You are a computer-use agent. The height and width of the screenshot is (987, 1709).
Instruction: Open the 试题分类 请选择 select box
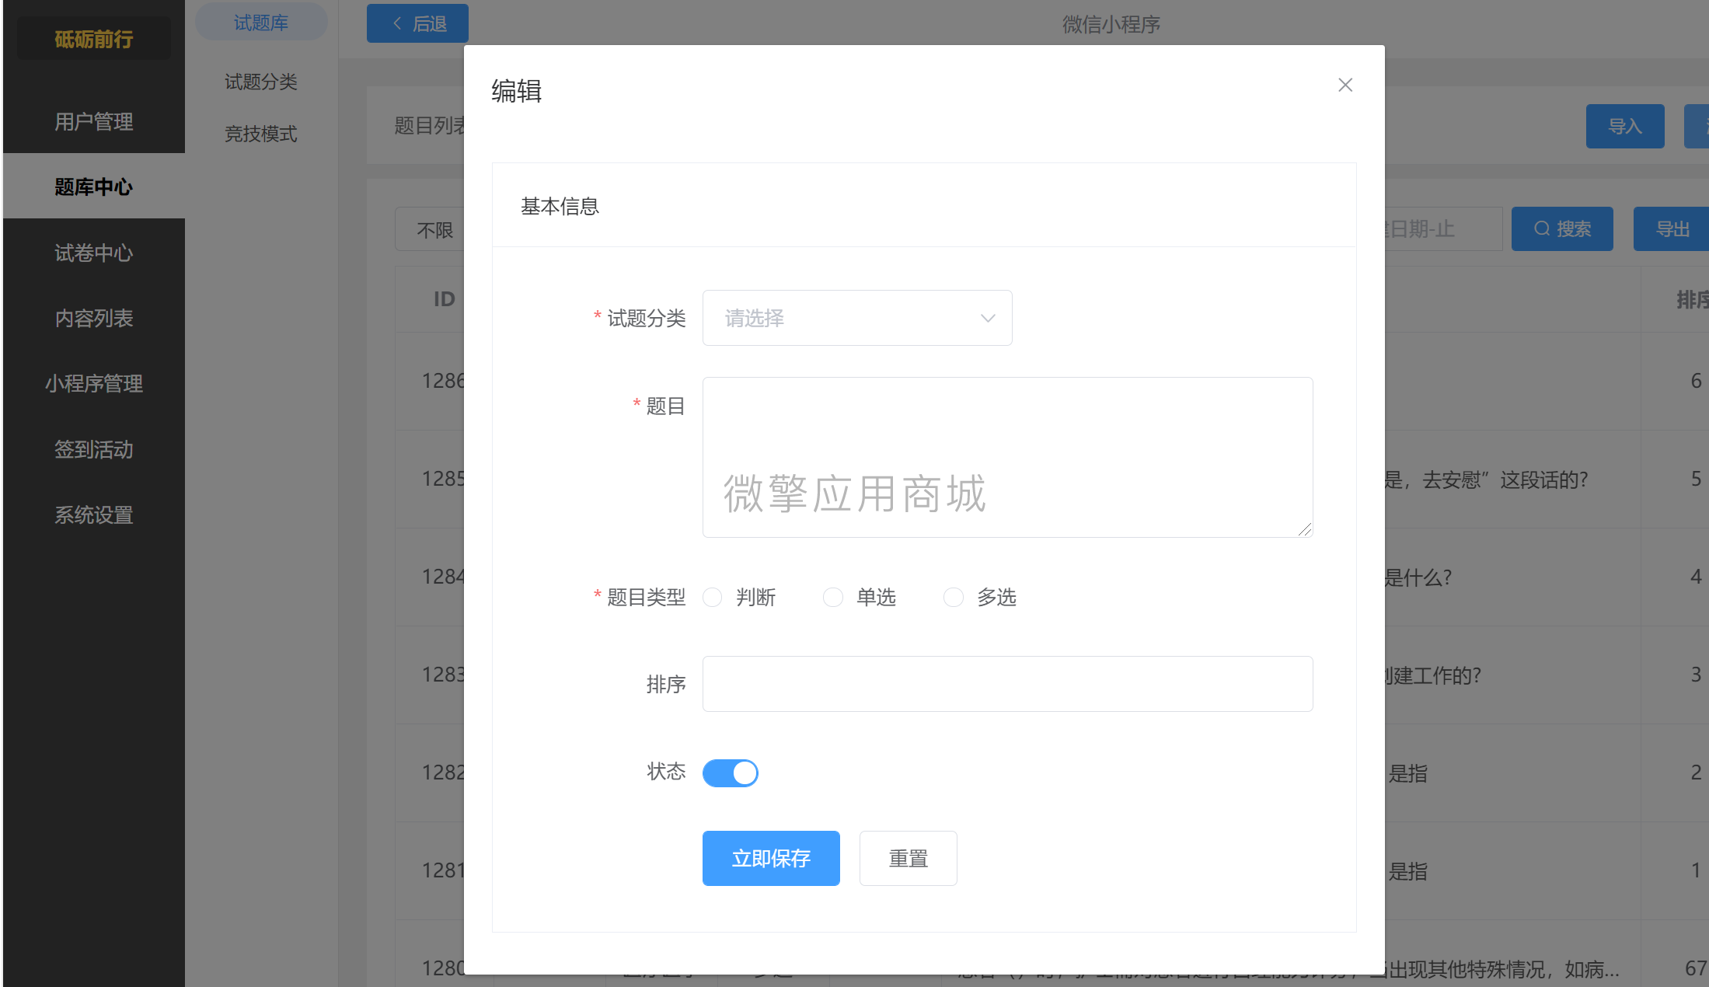[x=857, y=318]
